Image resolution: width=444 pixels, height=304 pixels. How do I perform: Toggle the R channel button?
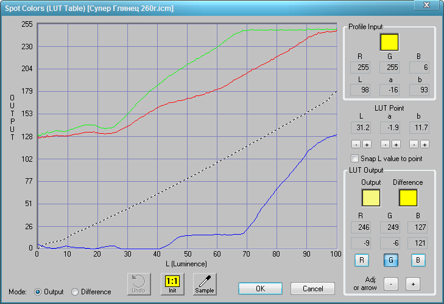point(362,260)
